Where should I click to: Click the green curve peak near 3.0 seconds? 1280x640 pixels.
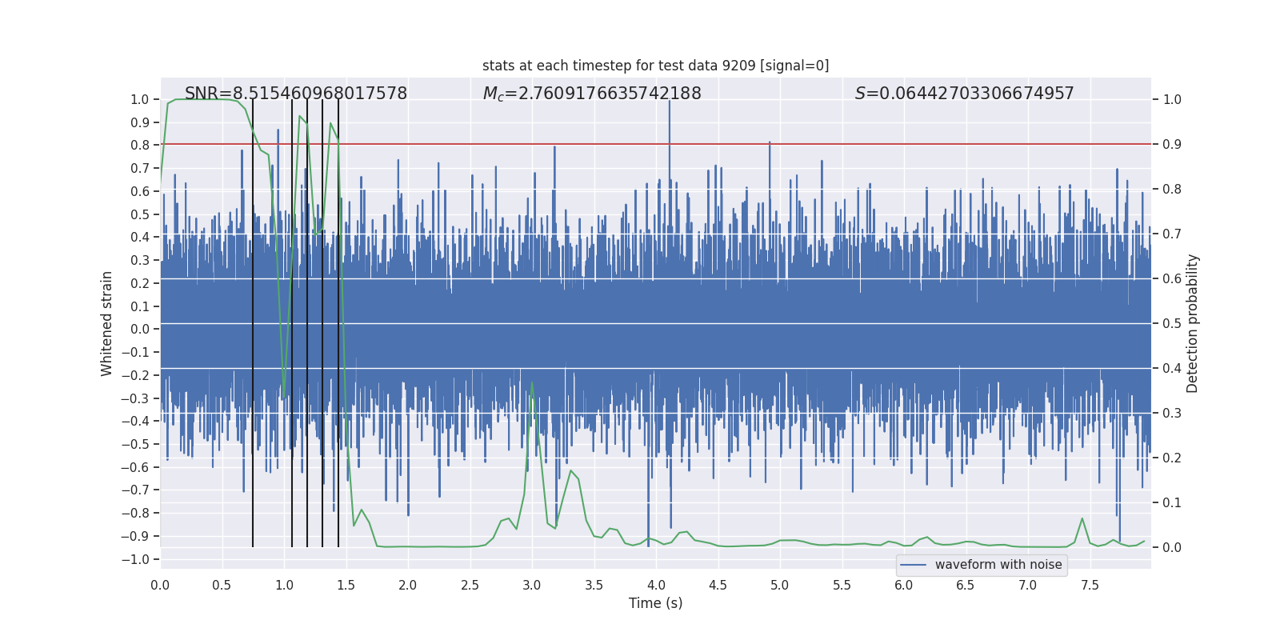(532, 383)
